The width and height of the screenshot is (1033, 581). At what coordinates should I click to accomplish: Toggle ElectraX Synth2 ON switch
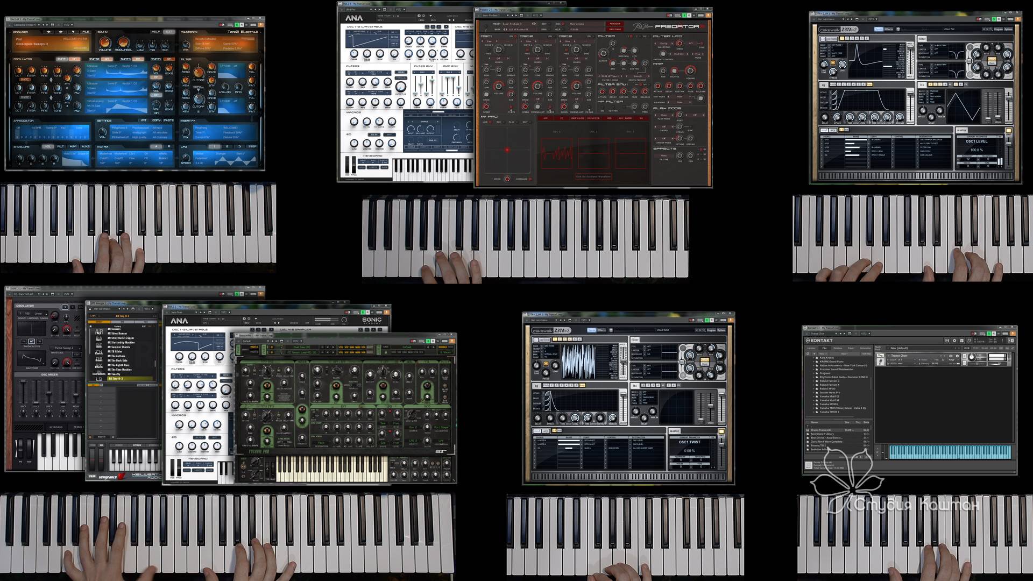107,59
